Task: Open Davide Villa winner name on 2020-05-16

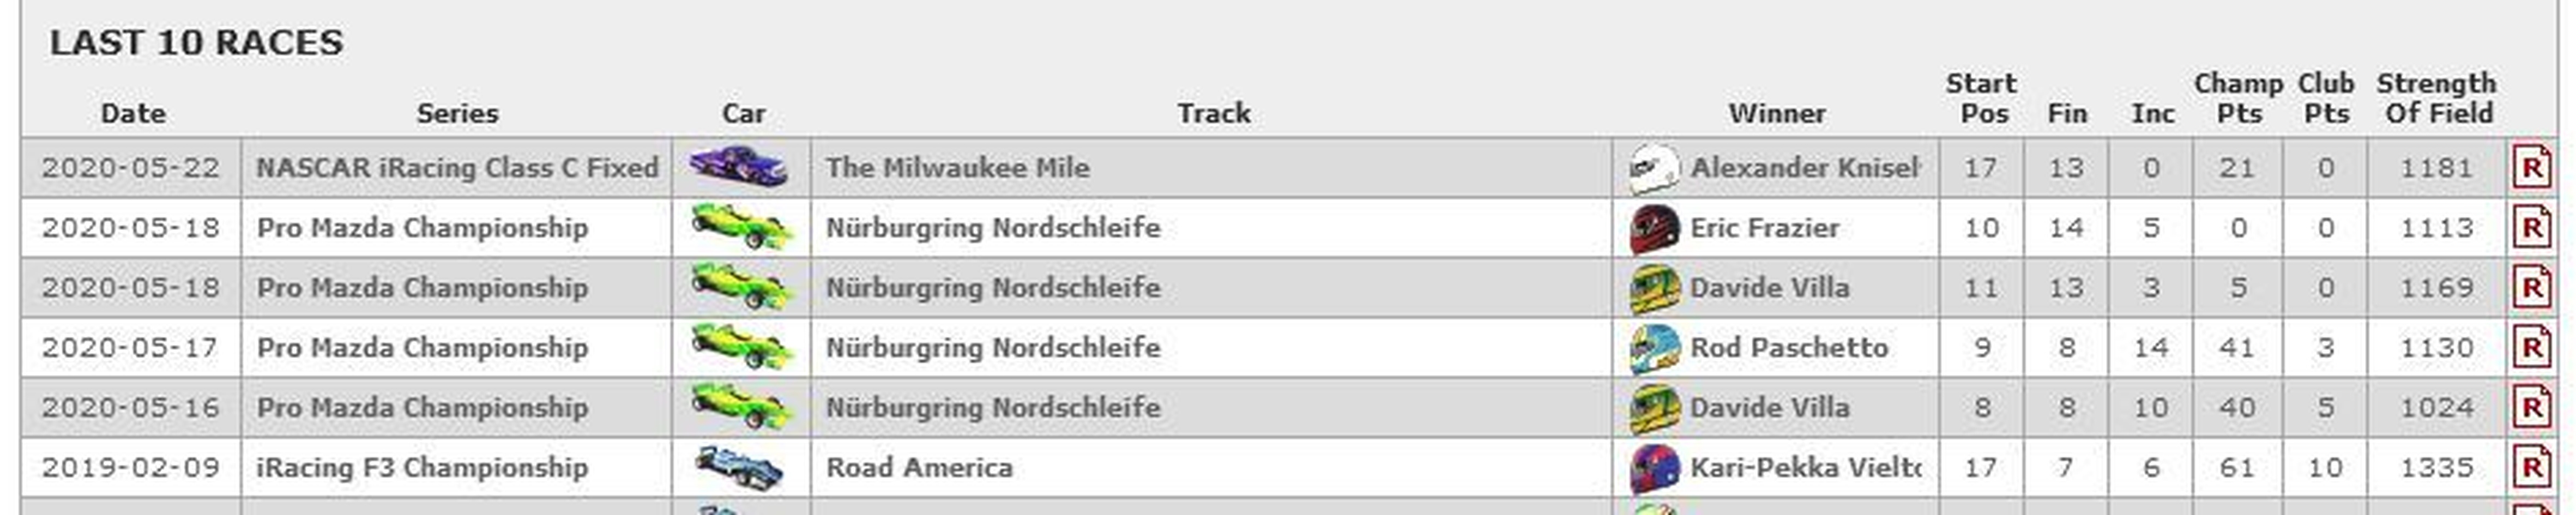Action: [x=1769, y=407]
